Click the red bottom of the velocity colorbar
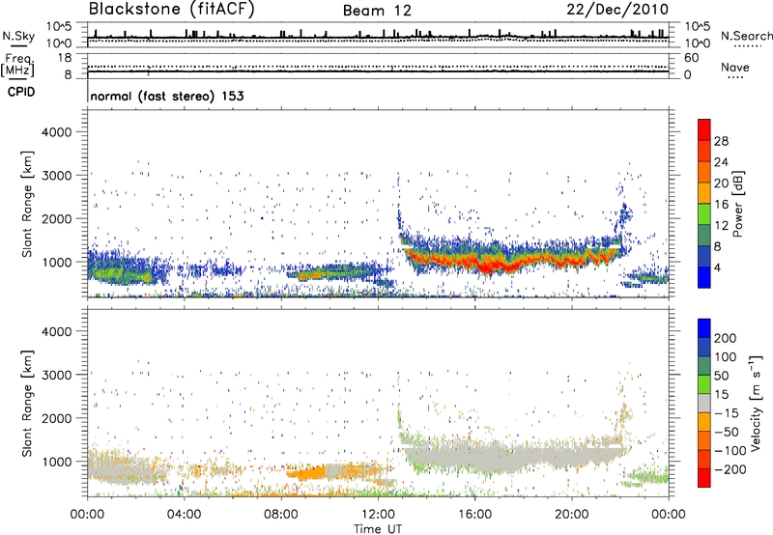The width and height of the screenshot is (773, 535). pyautogui.click(x=704, y=478)
